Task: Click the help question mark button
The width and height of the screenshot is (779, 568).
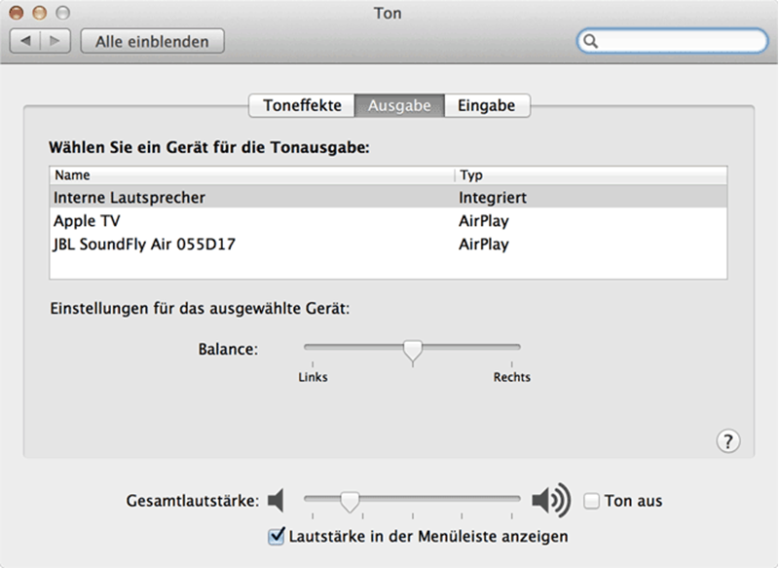Action: pos(728,440)
